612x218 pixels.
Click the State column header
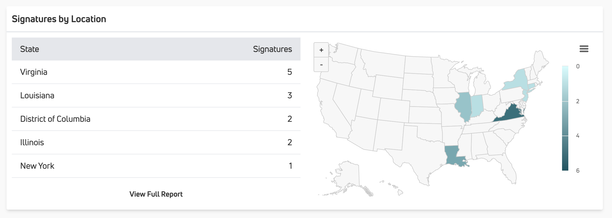click(x=30, y=49)
